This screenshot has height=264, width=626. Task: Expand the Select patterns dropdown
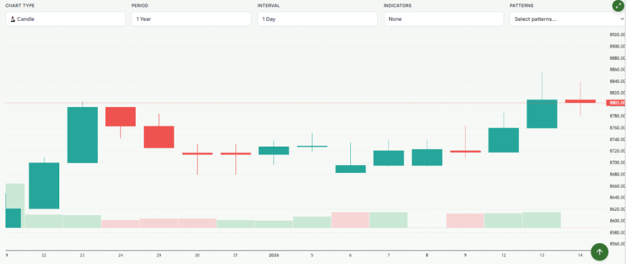[568, 19]
